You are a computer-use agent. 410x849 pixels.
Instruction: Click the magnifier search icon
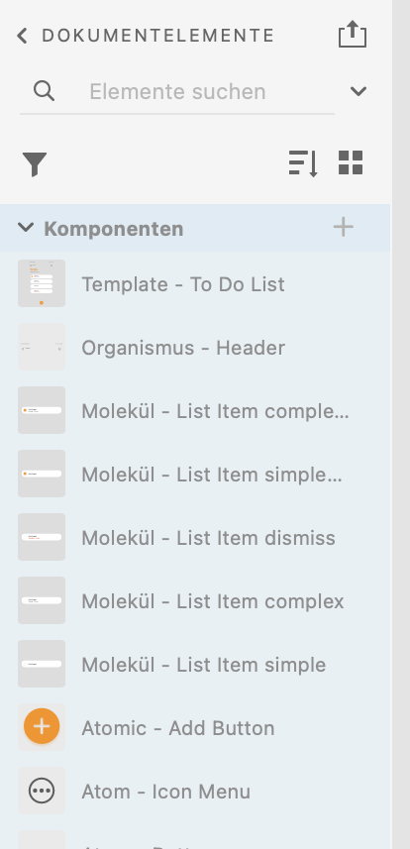click(x=44, y=91)
